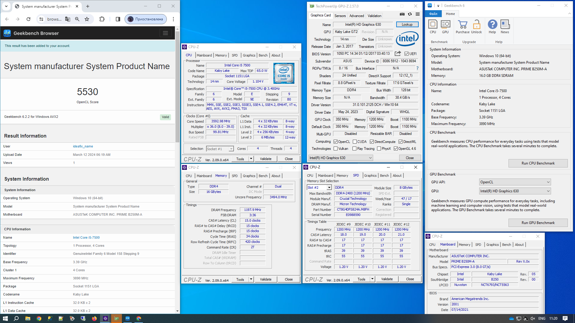This screenshot has height=323, width=575.
Task: Toggle the Vulkan checkbox in GPU-Z
Action: click(336, 149)
